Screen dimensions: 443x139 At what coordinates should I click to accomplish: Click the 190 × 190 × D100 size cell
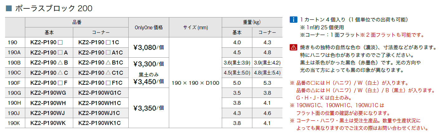[195, 83]
